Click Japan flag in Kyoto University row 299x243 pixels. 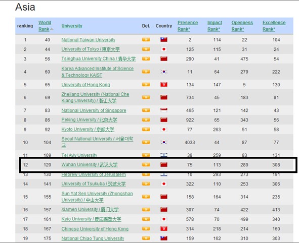click(164, 130)
